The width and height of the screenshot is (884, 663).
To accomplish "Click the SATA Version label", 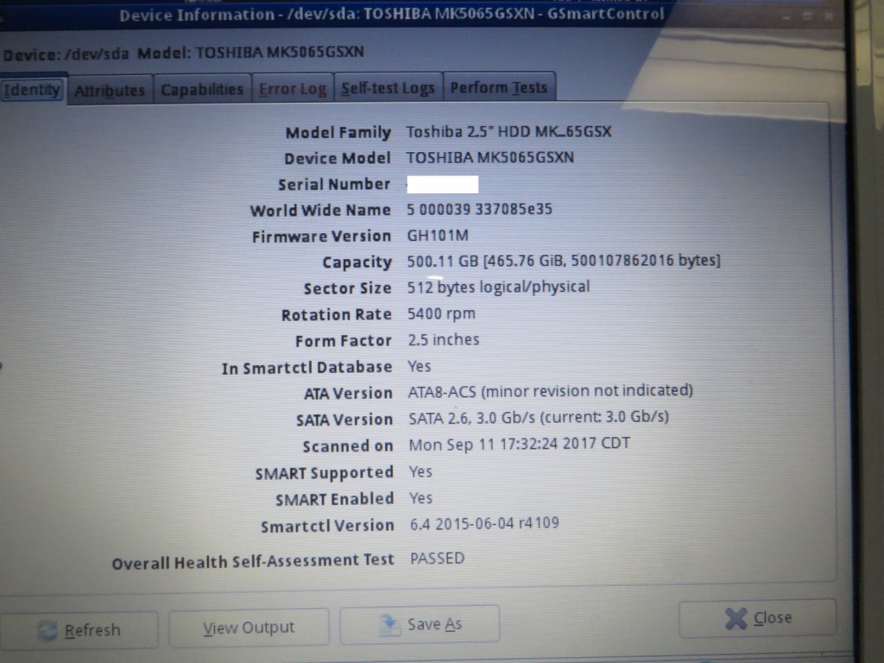I will [344, 420].
